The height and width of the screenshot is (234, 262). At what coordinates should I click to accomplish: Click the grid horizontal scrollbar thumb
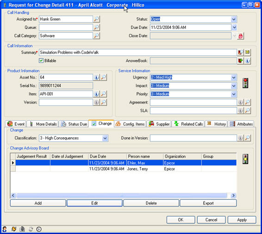(x=122, y=195)
